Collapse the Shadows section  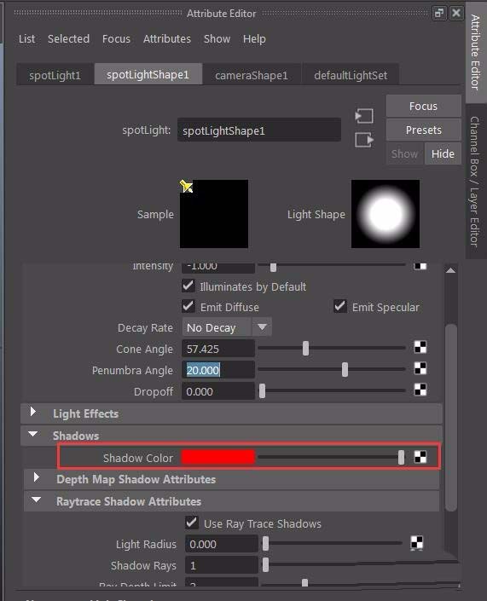33,435
